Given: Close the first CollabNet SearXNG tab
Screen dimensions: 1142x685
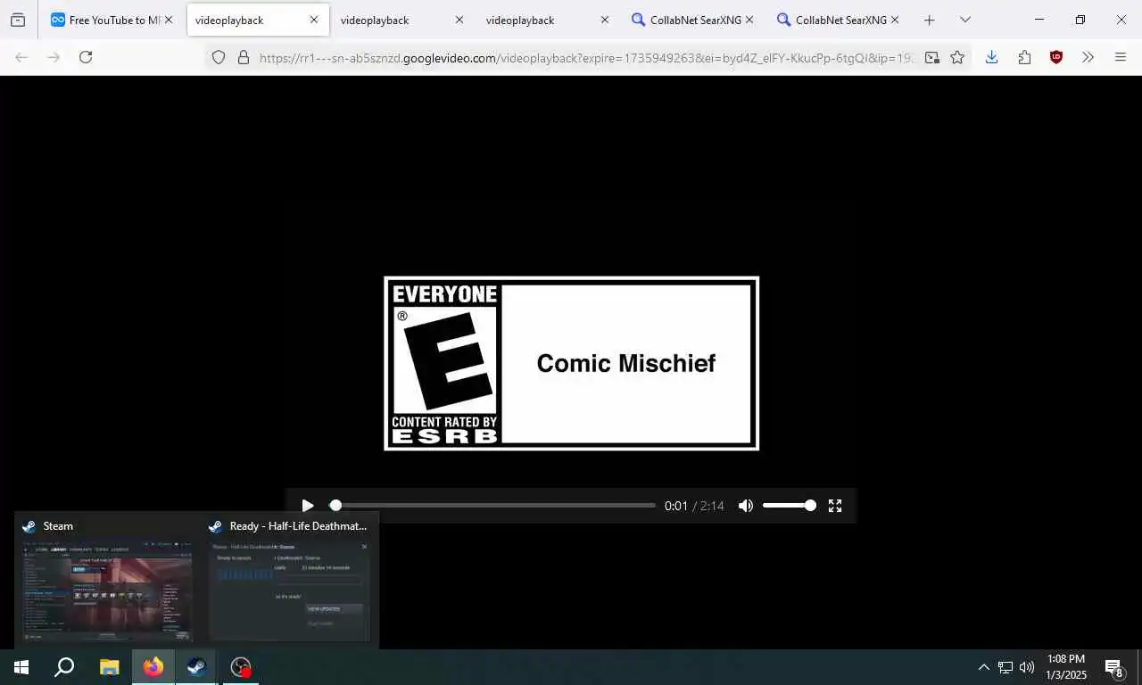Looking at the screenshot, I should [749, 20].
